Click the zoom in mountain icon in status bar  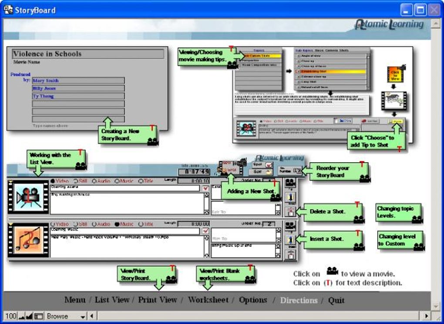click(x=29, y=316)
